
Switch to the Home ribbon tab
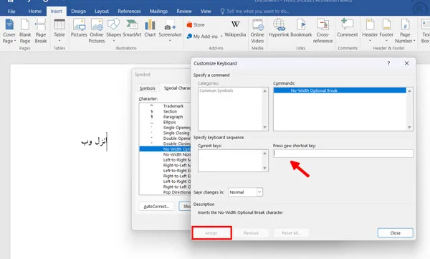pyautogui.click(x=35, y=11)
